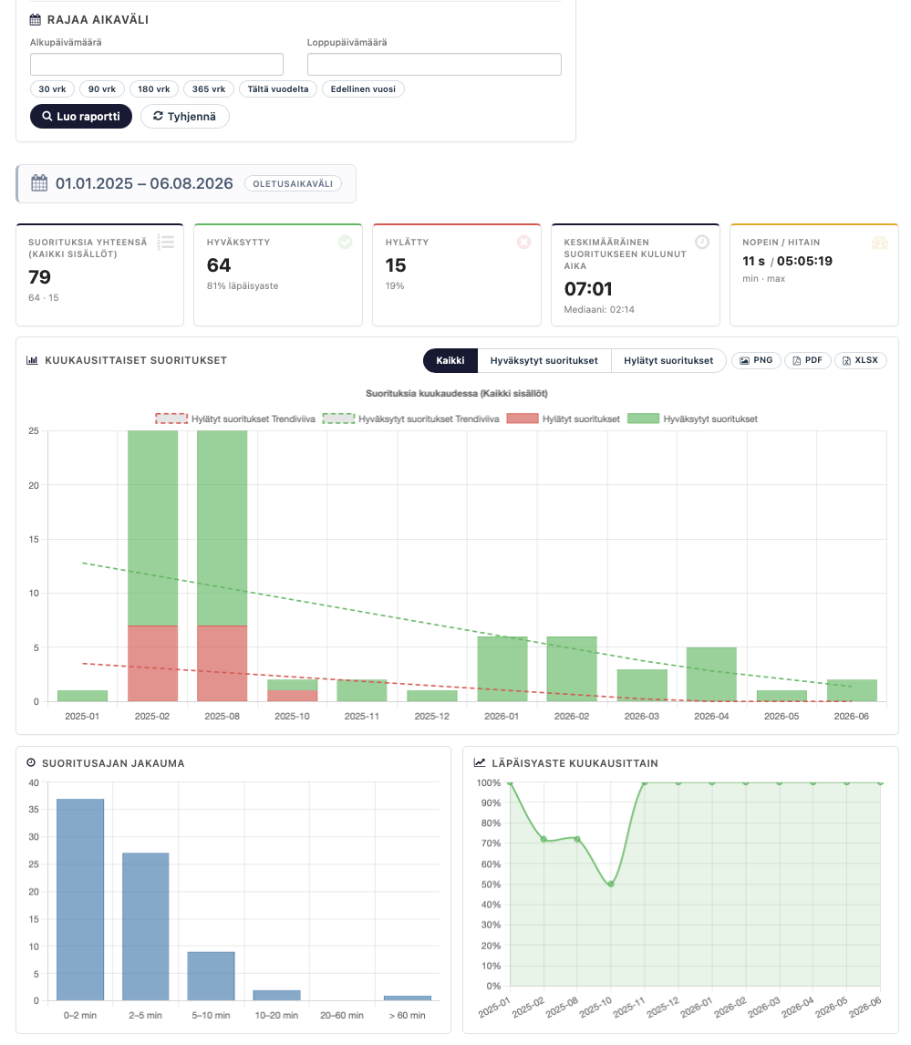Click the calendar icon beside the date range
The image size is (911, 1045).
click(39, 183)
